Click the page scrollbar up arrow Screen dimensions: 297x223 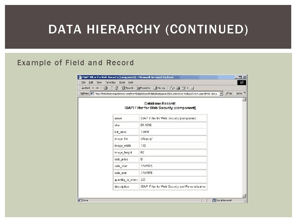(x=244, y=100)
